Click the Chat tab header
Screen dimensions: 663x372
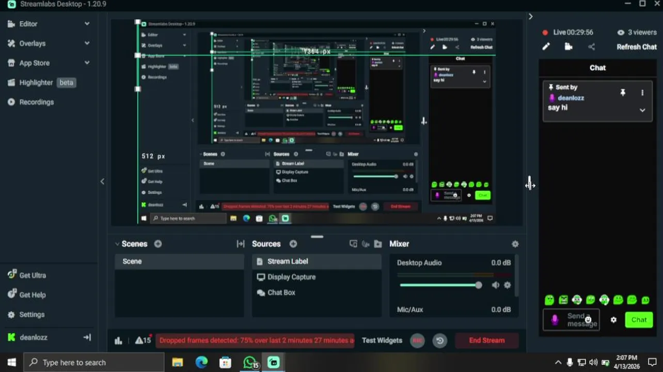pos(597,68)
